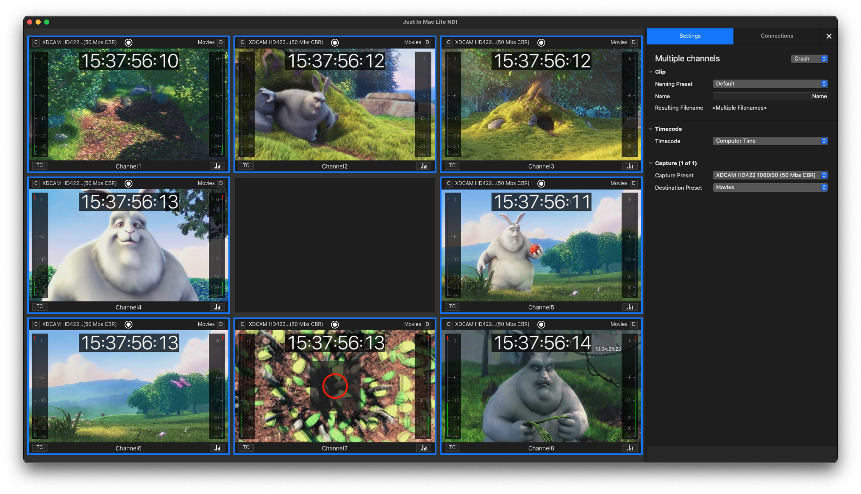Click the record button on Channel2

coord(335,42)
